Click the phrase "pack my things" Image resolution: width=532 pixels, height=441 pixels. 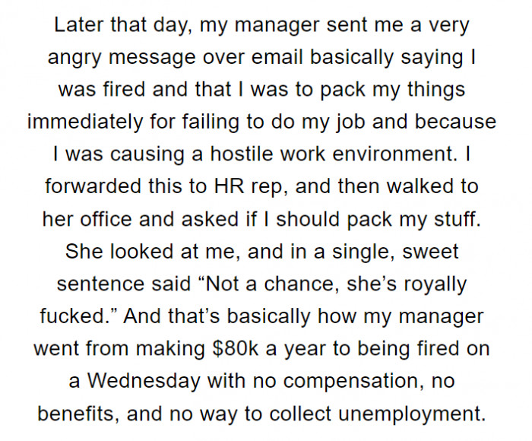(x=405, y=90)
